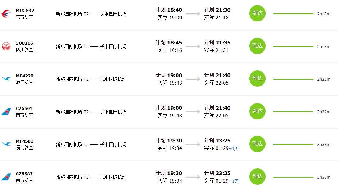This screenshot has width=338, height=189.
Task: Click the Sichuan Airlines logo for 3U8216
Action: pos(6,46)
